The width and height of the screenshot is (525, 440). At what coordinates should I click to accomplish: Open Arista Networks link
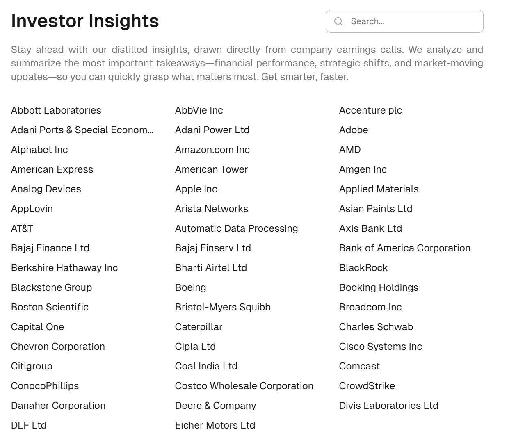212,209
